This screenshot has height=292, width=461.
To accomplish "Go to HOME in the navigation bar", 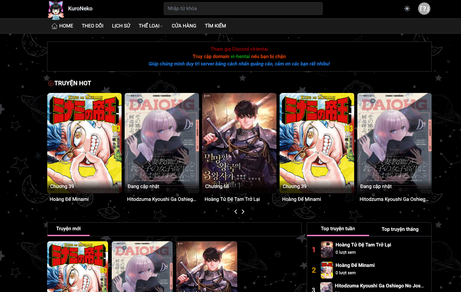I will (66, 26).
